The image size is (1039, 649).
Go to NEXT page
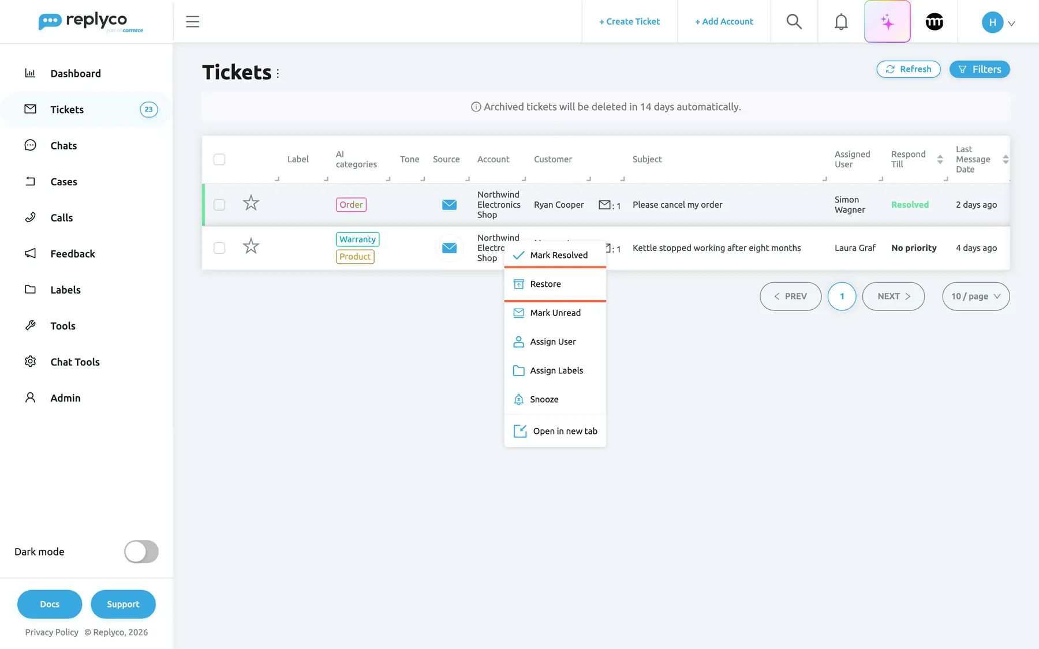pos(894,297)
